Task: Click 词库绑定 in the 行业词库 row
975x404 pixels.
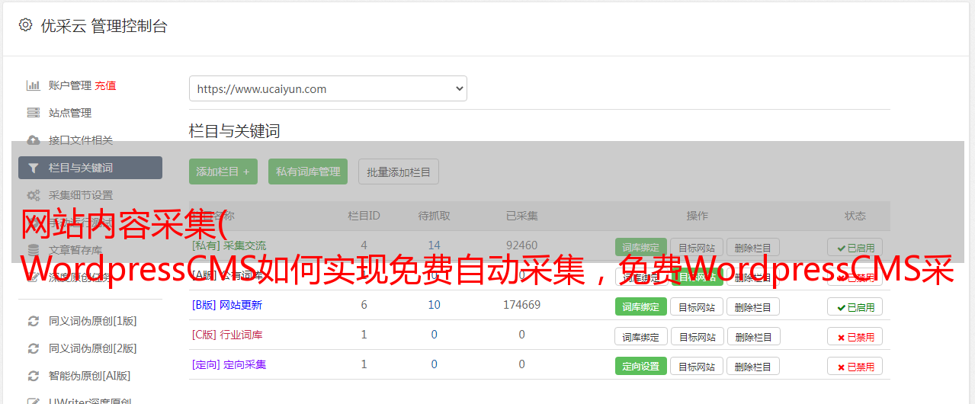Action: pos(641,336)
